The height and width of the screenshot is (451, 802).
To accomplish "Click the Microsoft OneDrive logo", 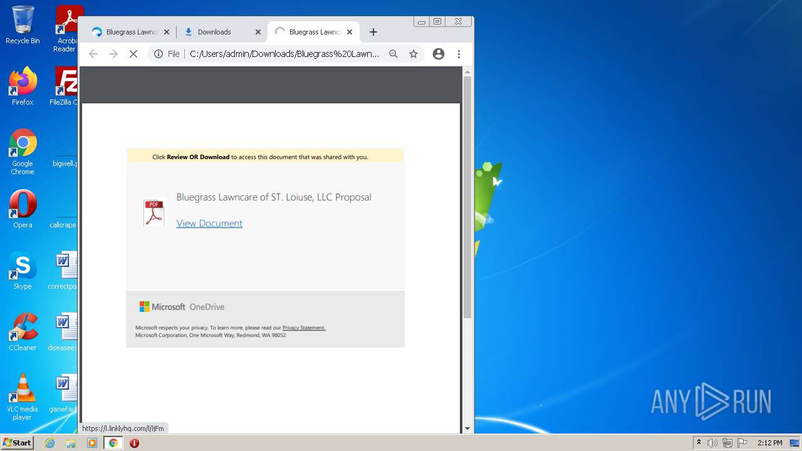I will coord(182,307).
